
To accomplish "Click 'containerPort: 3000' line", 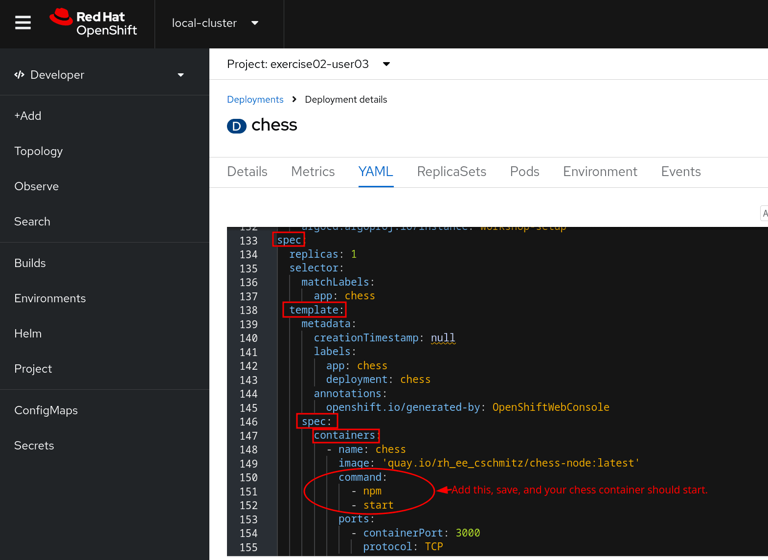I will pos(416,533).
